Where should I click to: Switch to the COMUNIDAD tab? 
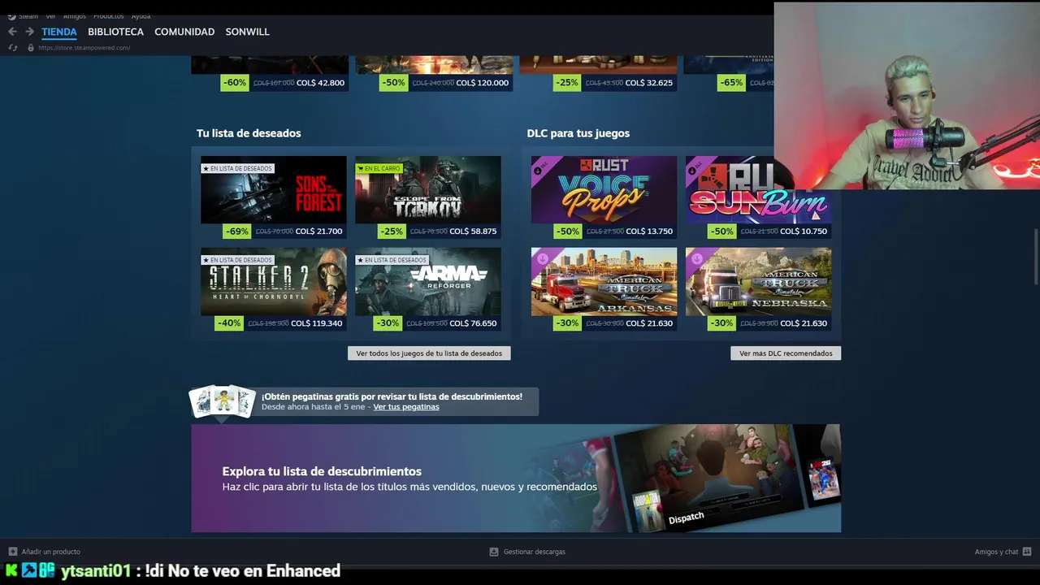tap(184, 32)
